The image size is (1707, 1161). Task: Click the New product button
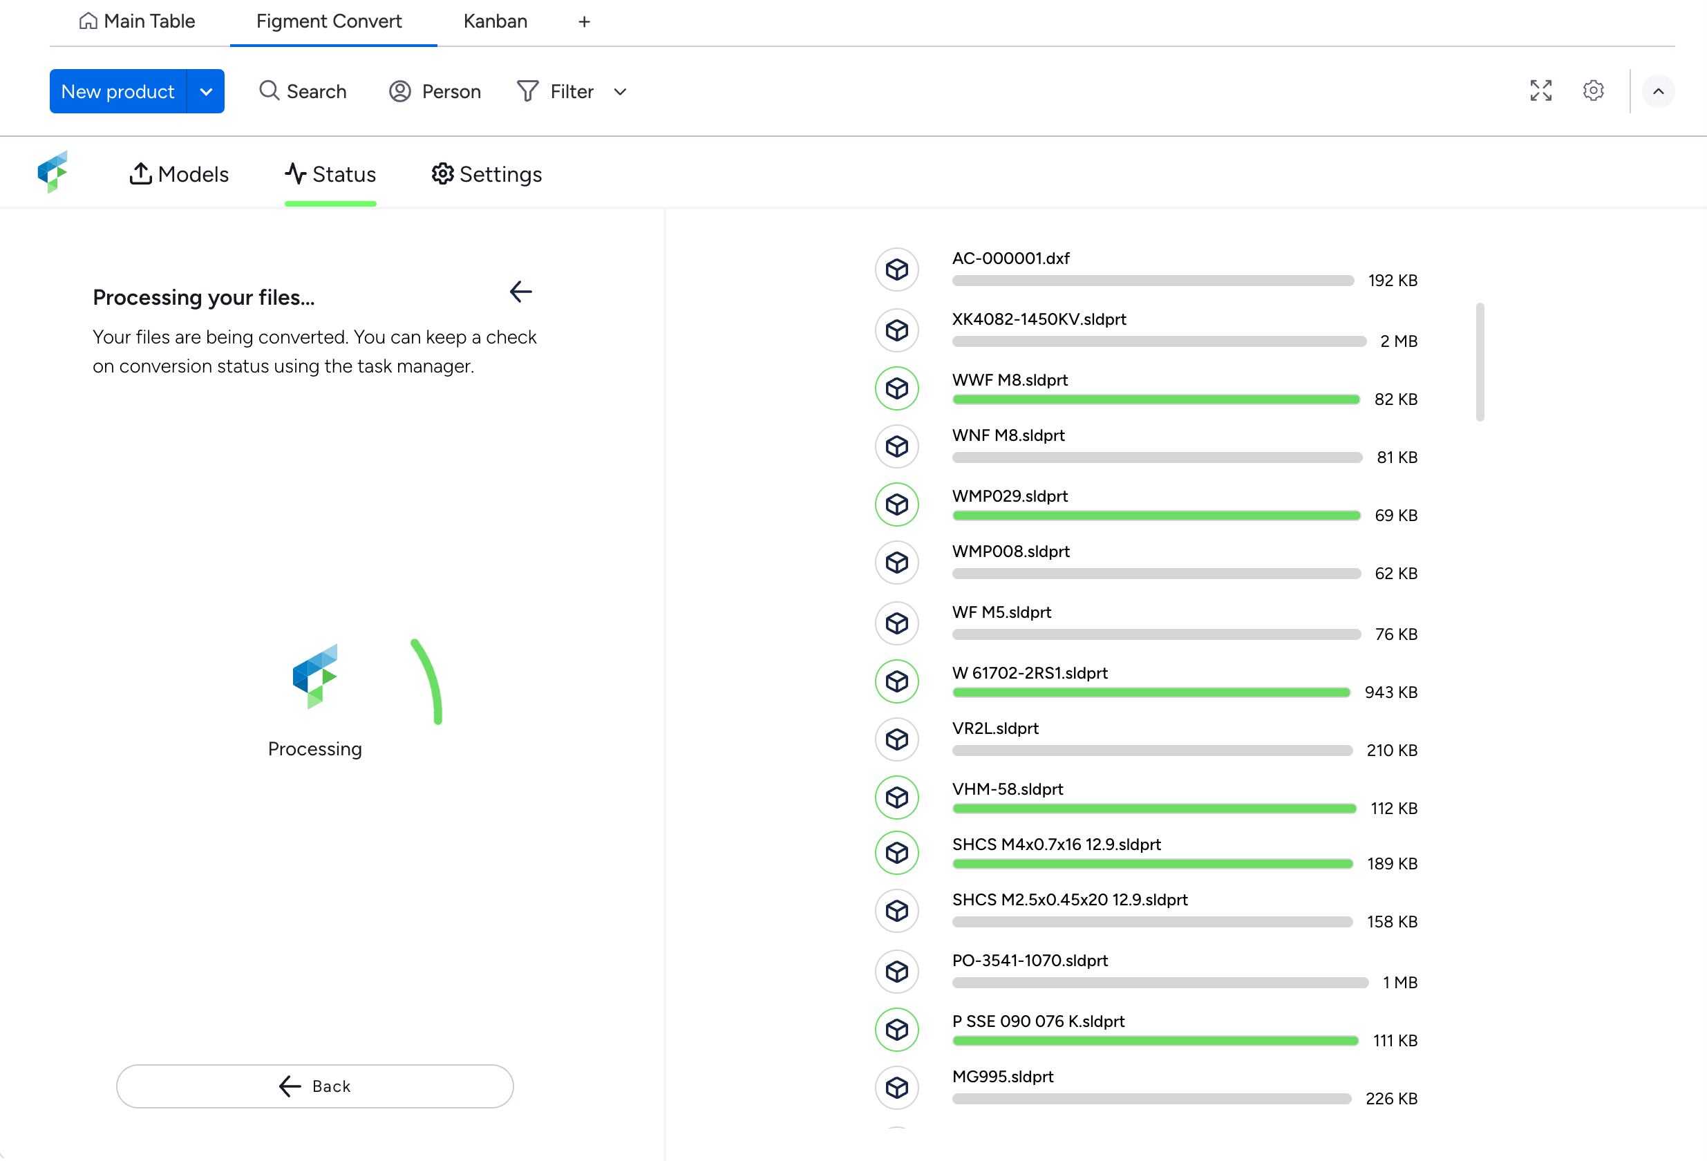[x=117, y=91]
